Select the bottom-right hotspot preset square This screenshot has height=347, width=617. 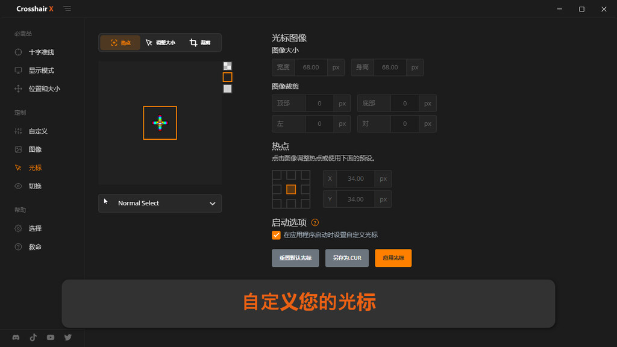305,203
